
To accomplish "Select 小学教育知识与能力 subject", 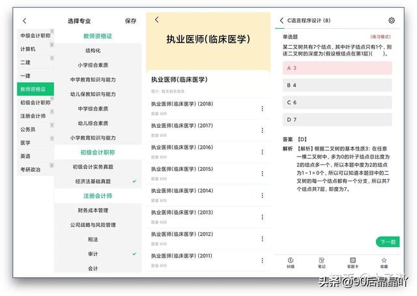I will click(x=98, y=138).
